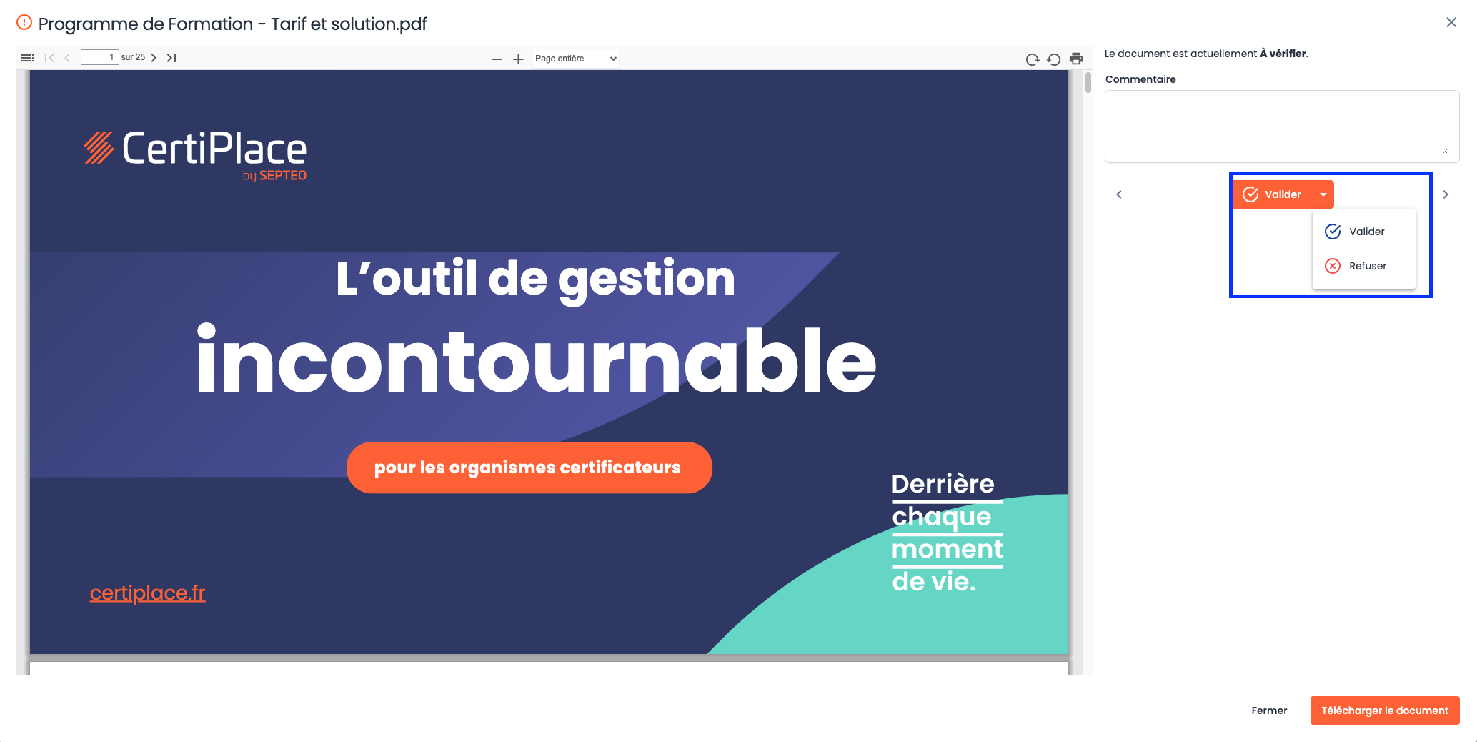
Task: Click Télécharger le document button
Action: (1385, 711)
